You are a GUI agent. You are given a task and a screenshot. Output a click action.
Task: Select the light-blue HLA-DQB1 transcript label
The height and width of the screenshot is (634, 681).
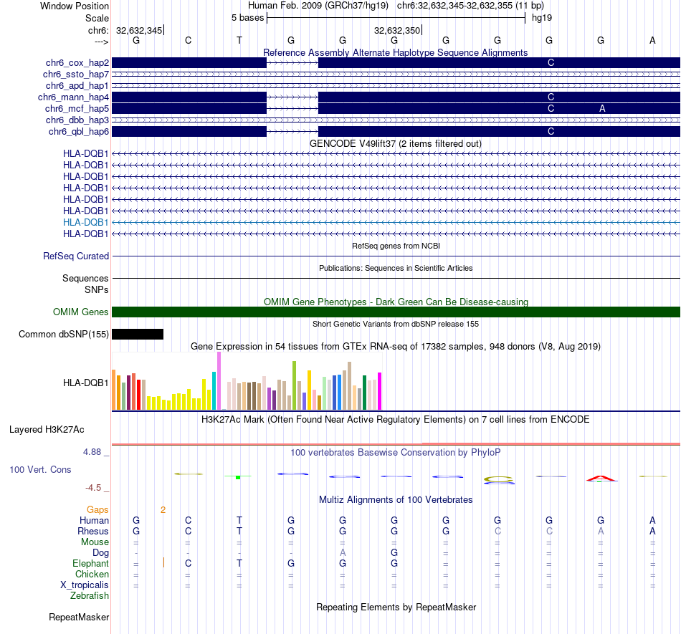coord(85,222)
